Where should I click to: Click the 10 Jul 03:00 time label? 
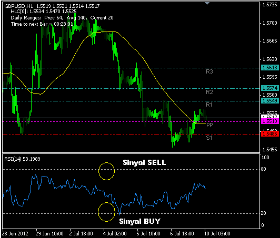(217, 234)
